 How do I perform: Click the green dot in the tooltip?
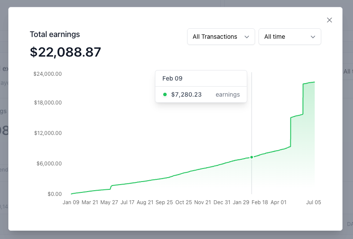[165, 94]
